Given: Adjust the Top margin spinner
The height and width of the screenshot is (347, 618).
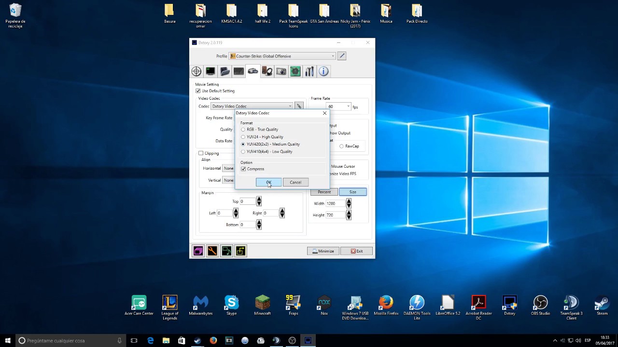Looking at the screenshot, I should (259, 201).
